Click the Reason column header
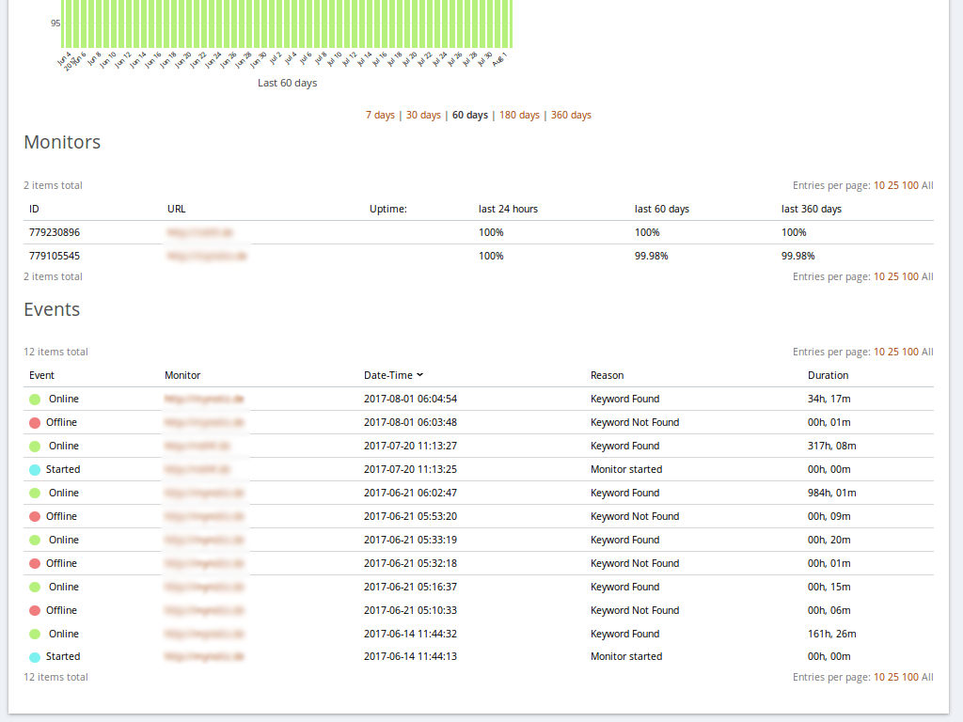The width and height of the screenshot is (963, 722). [x=607, y=375]
